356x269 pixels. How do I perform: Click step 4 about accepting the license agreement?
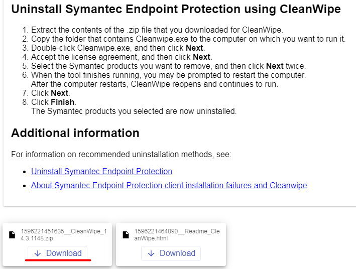(121, 57)
